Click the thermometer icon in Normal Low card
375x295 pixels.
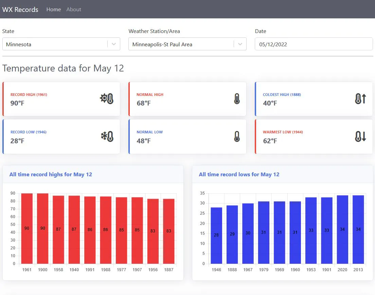click(237, 136)
